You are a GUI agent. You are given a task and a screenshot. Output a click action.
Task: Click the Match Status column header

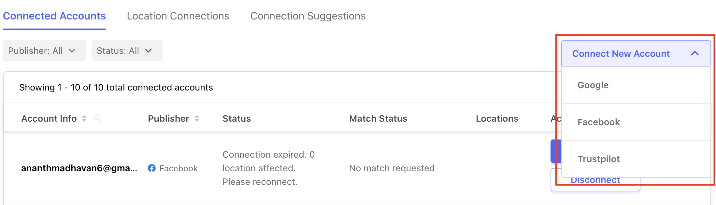(x=378, y=118)
